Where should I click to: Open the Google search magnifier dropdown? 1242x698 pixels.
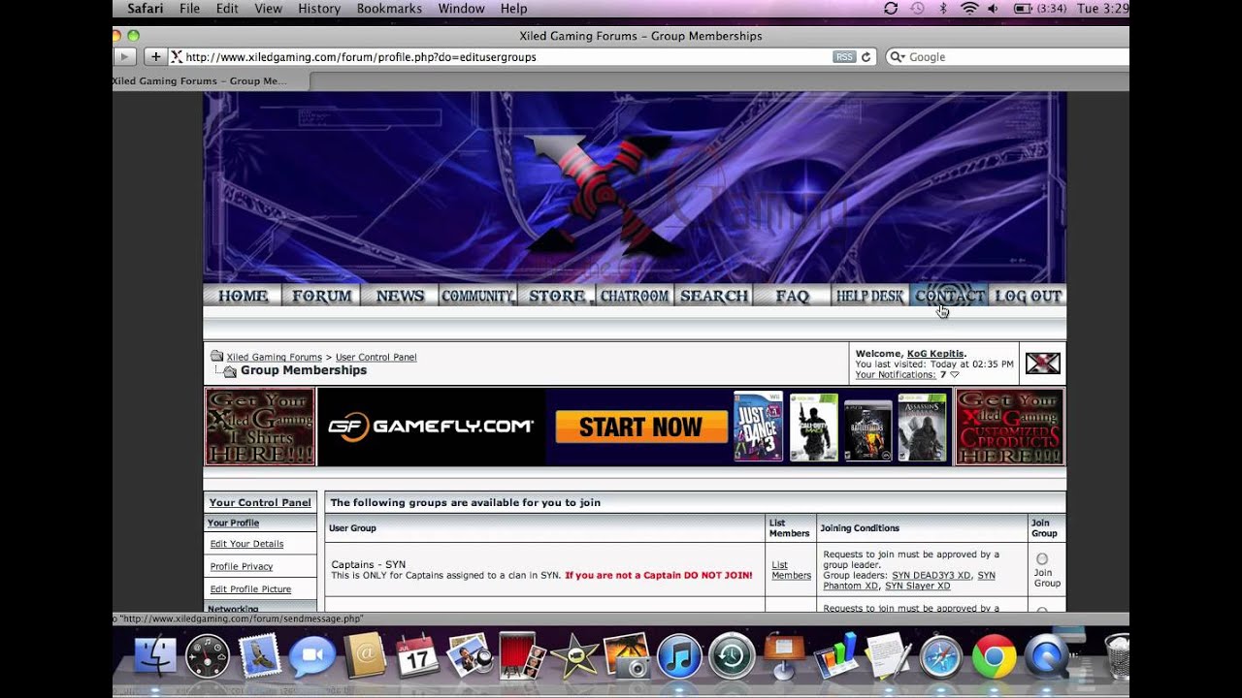898,57
